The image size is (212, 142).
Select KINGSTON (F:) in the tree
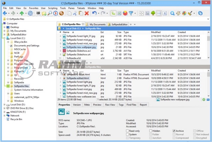18,112
